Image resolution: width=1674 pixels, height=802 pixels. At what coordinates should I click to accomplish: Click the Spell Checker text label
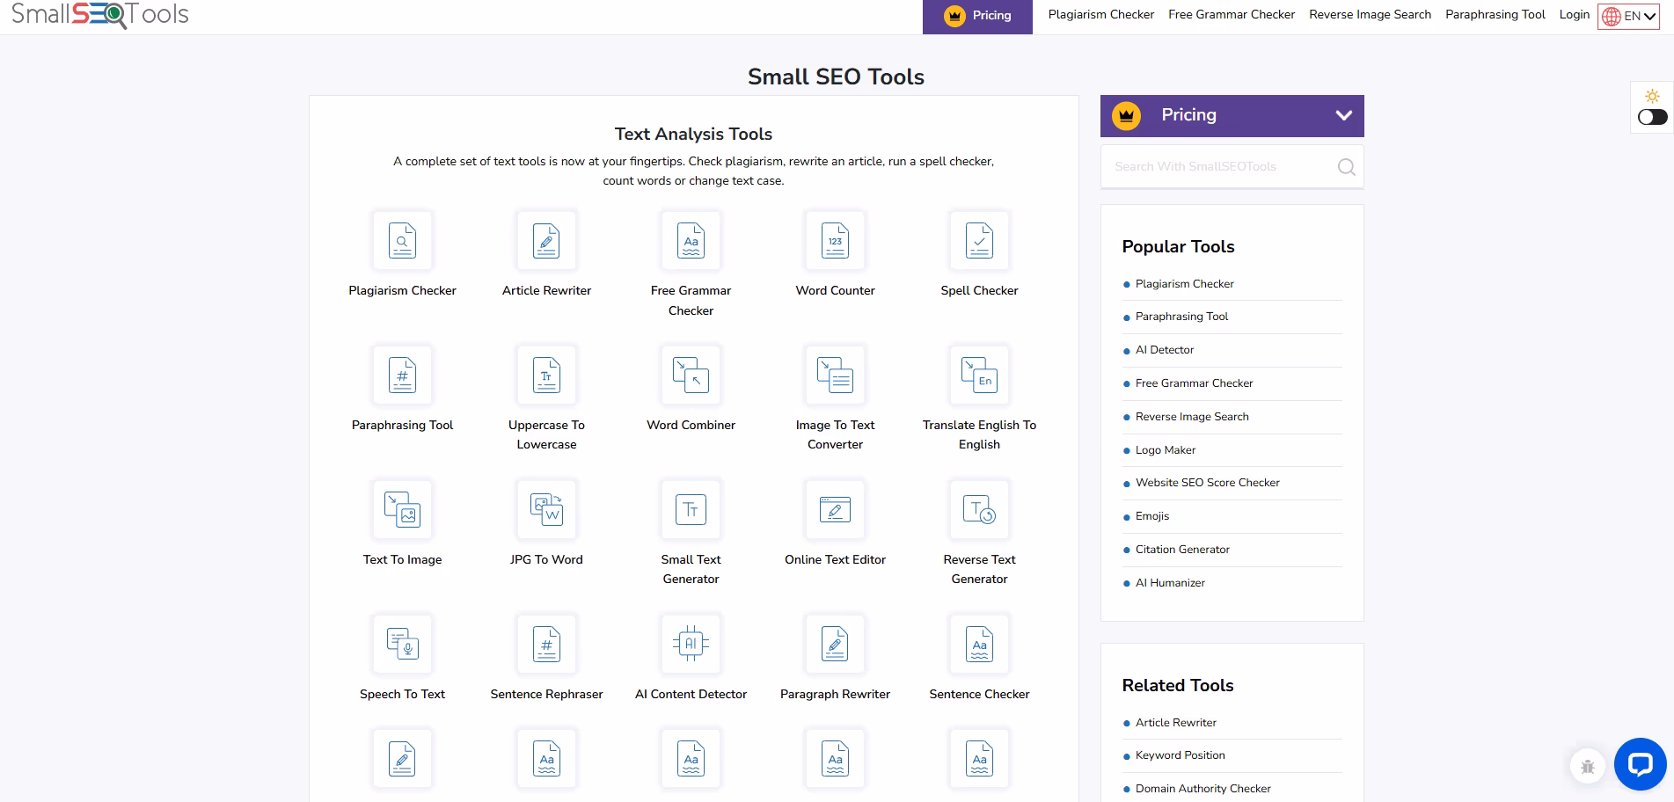(979, 291)
